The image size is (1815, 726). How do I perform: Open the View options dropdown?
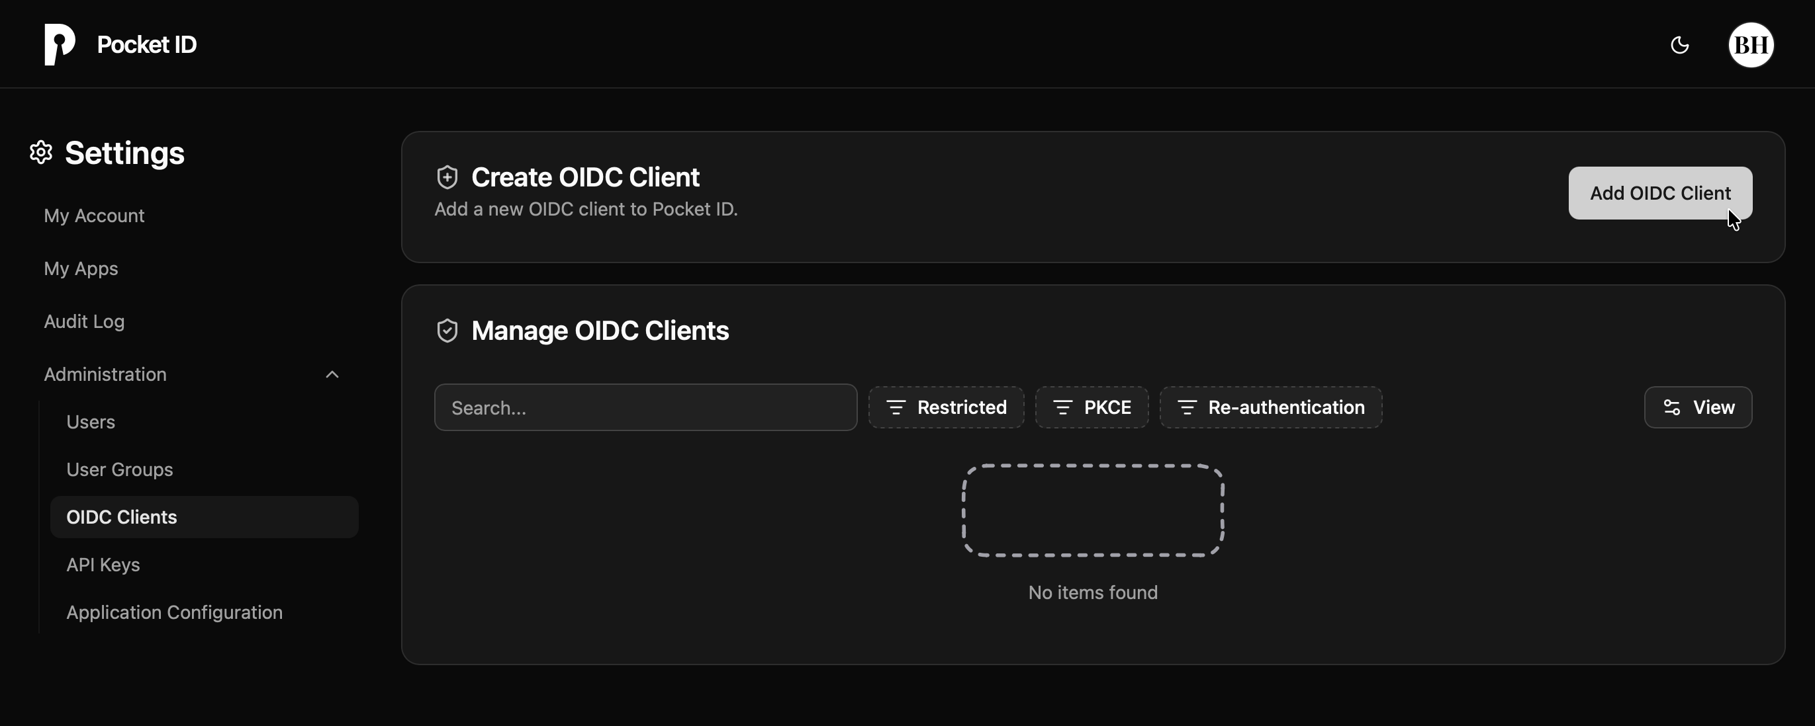tap(1697, 407)
